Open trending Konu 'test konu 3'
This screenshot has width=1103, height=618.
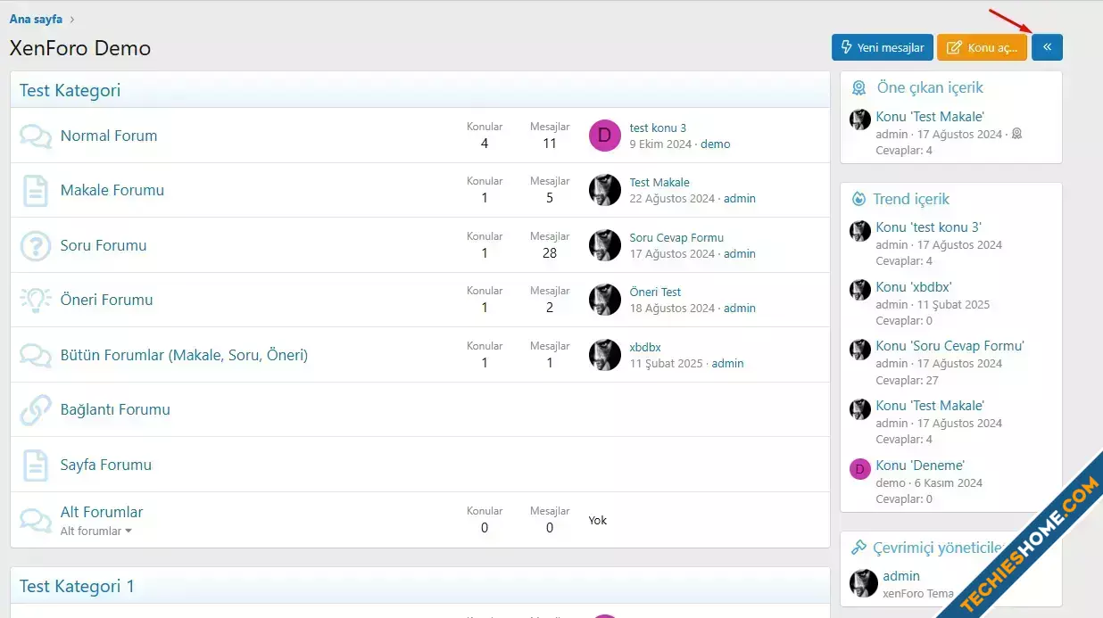coord(928,227)
